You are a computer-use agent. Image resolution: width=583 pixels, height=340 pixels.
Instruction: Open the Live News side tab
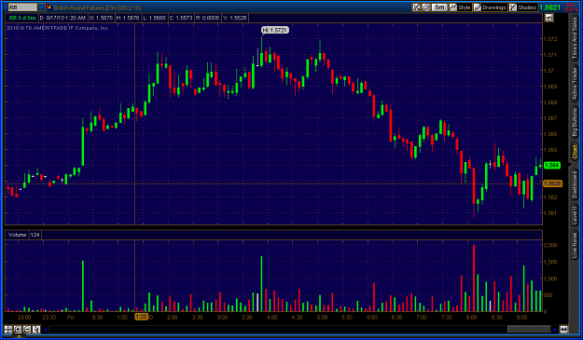click(575, 245)
